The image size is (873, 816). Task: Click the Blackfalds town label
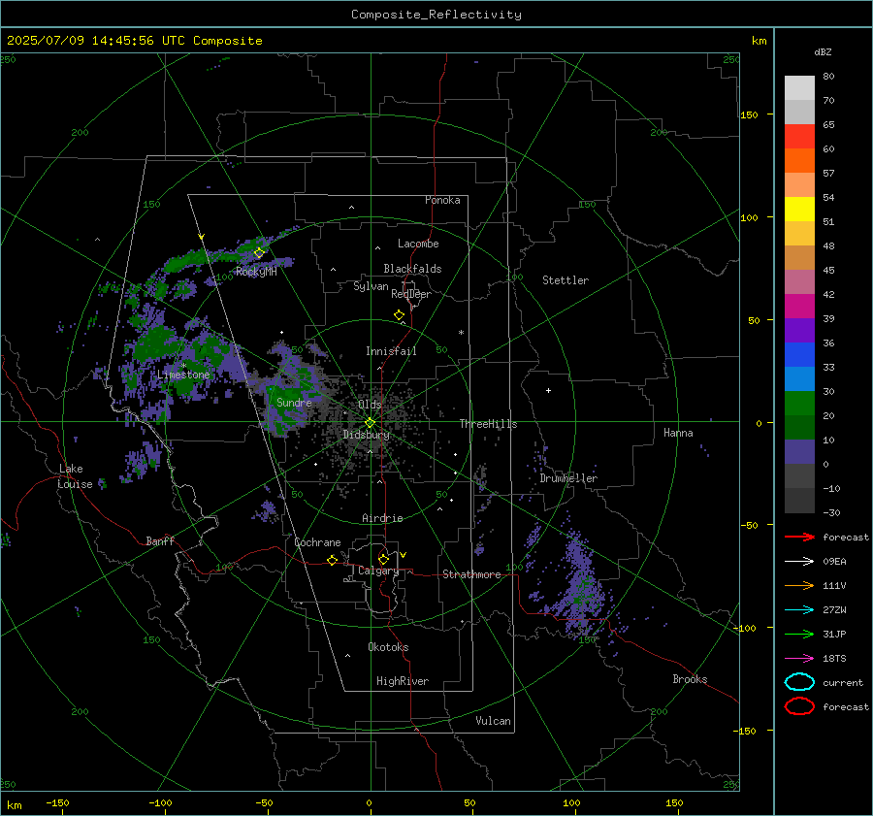coord(412,269)
